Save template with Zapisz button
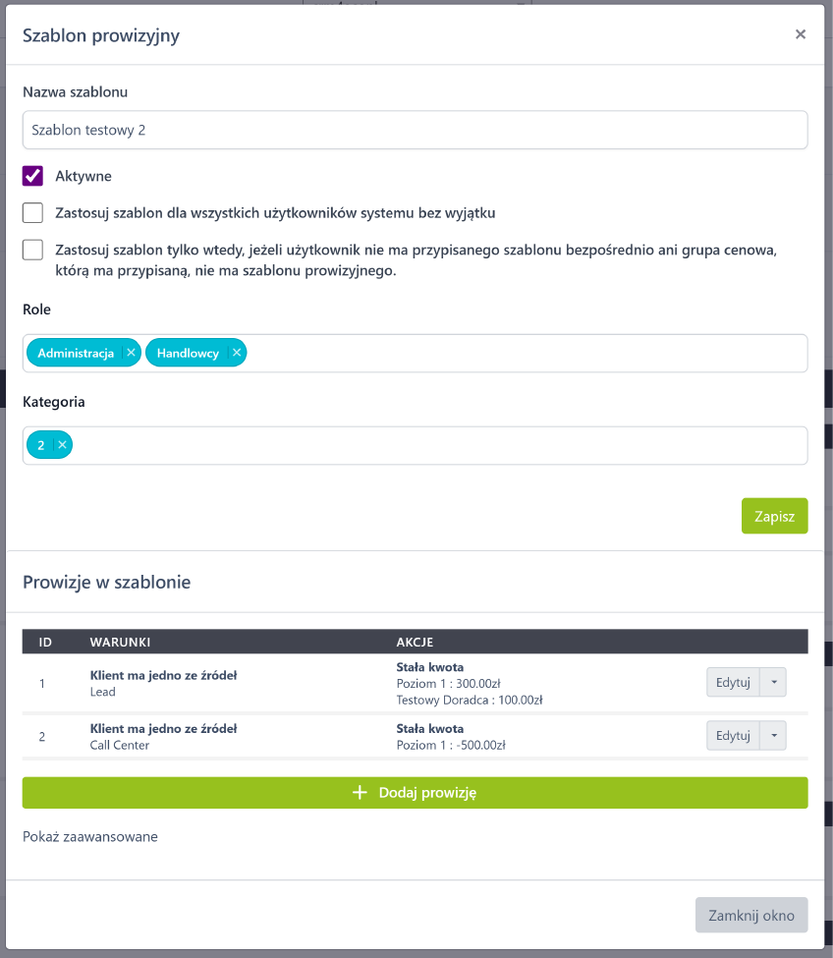833x958 pixels. click(774, 516)
